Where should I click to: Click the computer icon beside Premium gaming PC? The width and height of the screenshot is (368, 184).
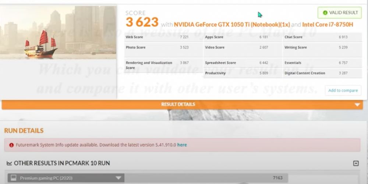coord(14,178)
